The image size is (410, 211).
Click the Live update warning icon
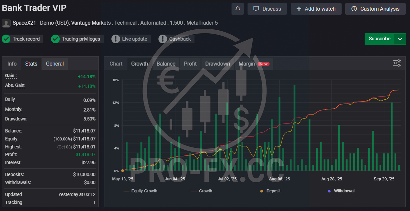click(116, 39)
